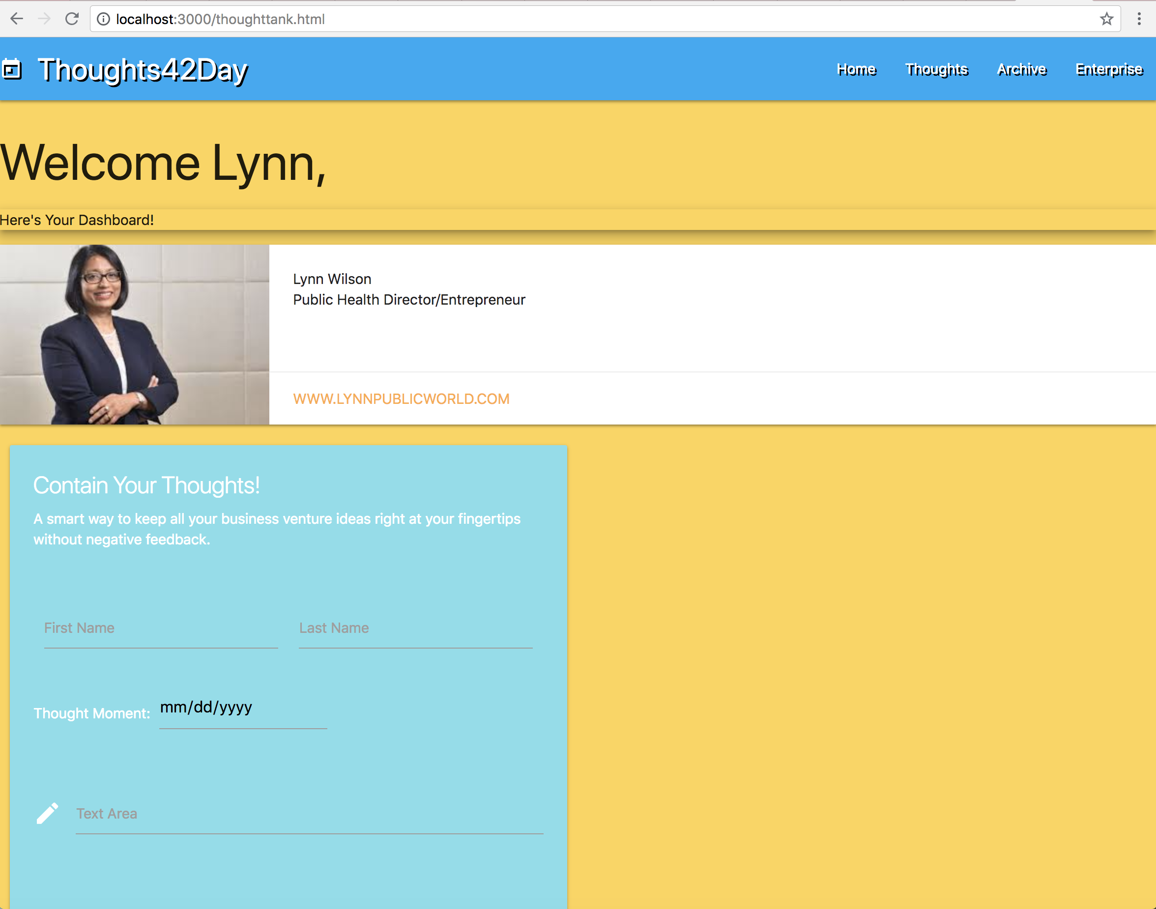The image size is (1156, 909).
Task: Click Lynn Wilson's profile photo
Action: click(x=134, y=334)
